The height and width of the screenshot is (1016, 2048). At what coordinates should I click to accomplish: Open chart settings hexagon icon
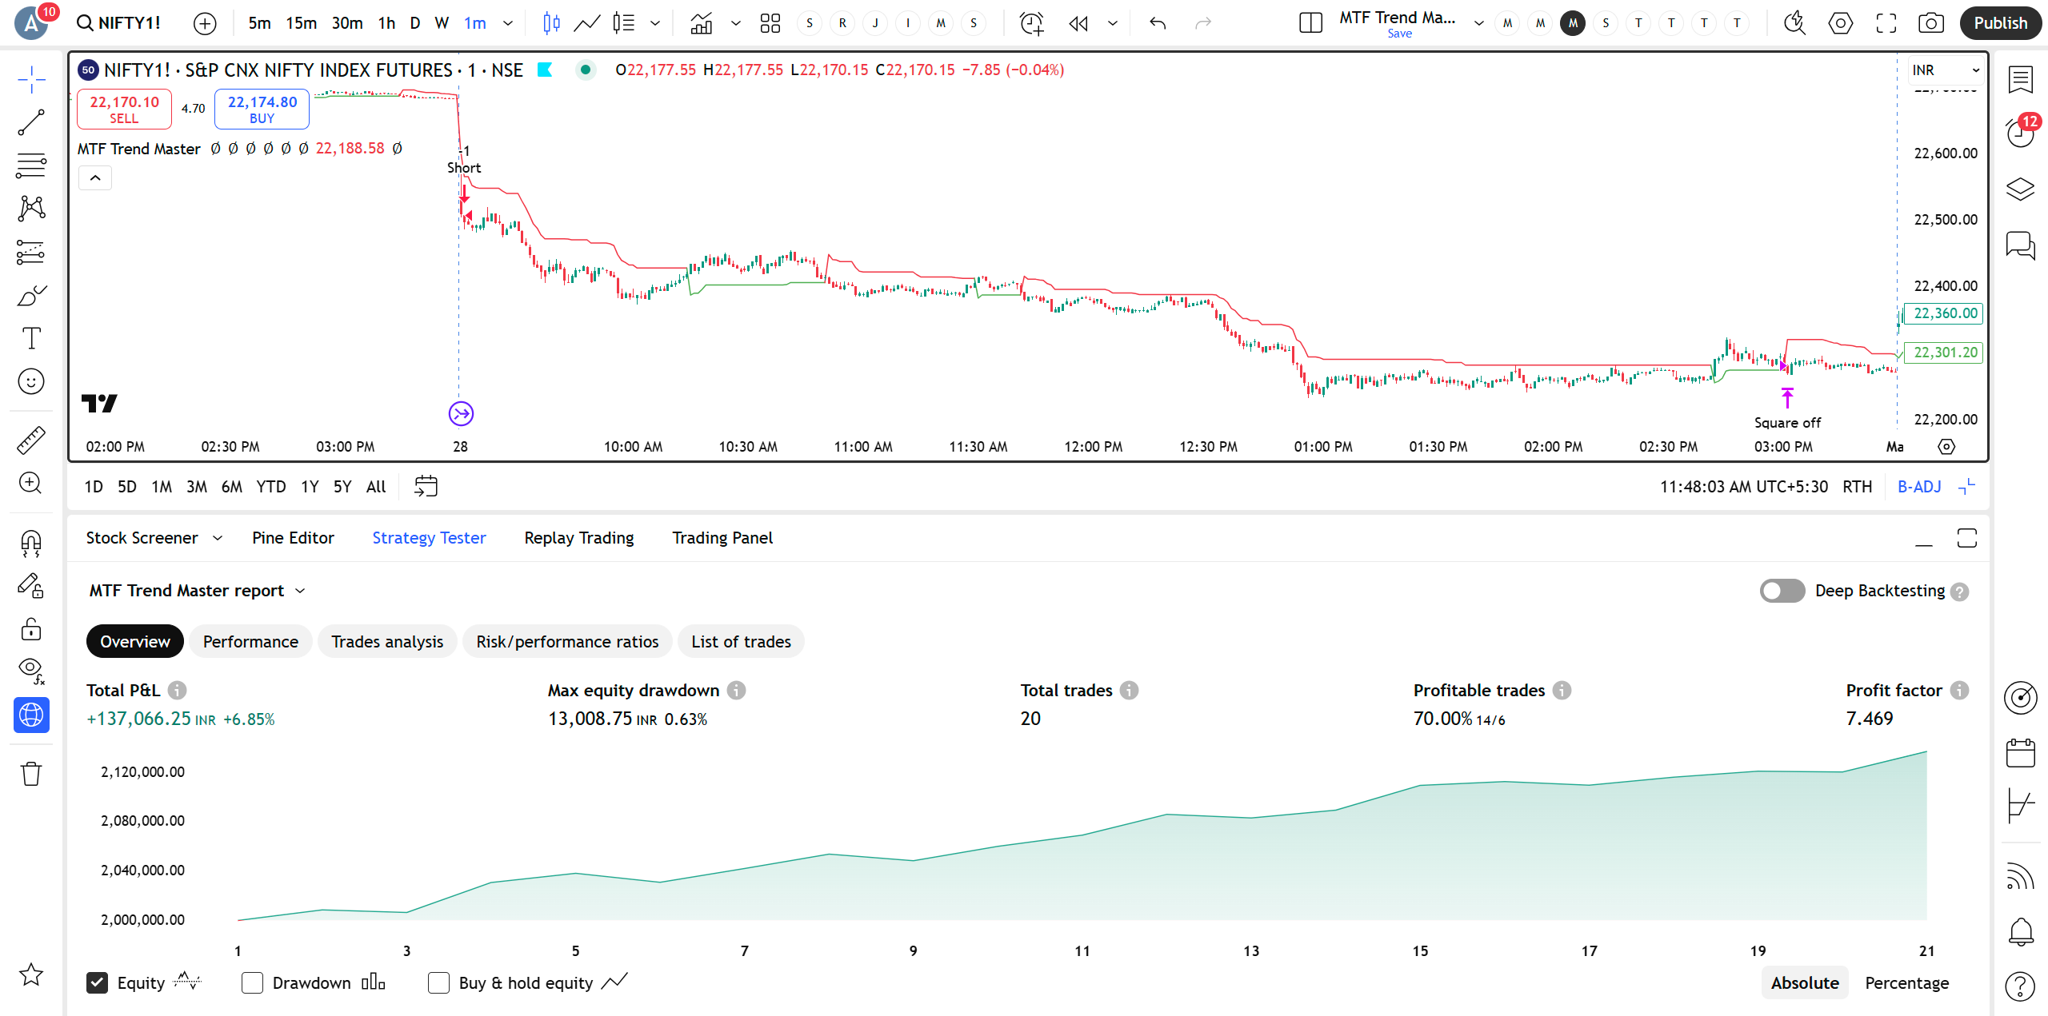pyautogui.click(x=1841, y=23)
